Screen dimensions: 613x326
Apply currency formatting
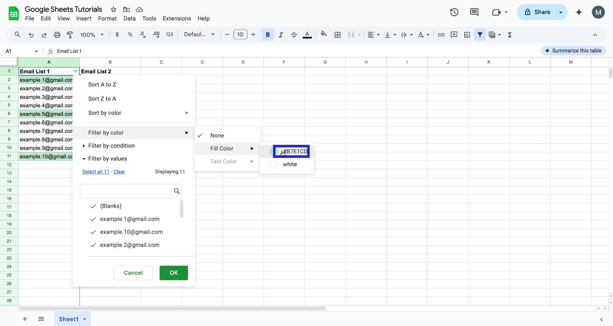pos(117,34)
